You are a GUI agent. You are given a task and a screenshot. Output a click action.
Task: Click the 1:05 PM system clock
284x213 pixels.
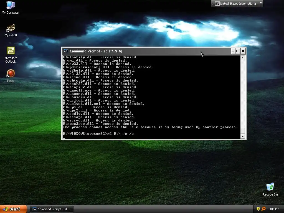[x=274, y=209]
